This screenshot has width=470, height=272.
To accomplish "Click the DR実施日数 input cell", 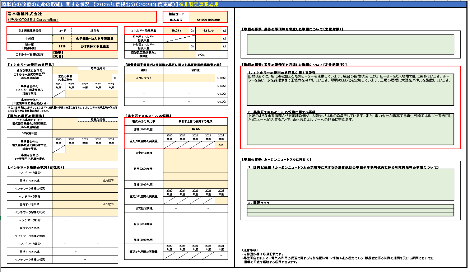I will [85, 133].
